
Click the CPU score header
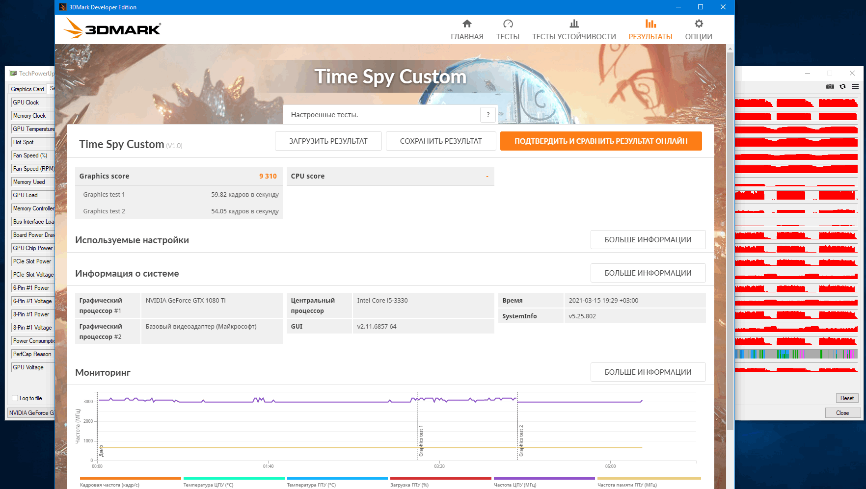(x=390, y=176)
